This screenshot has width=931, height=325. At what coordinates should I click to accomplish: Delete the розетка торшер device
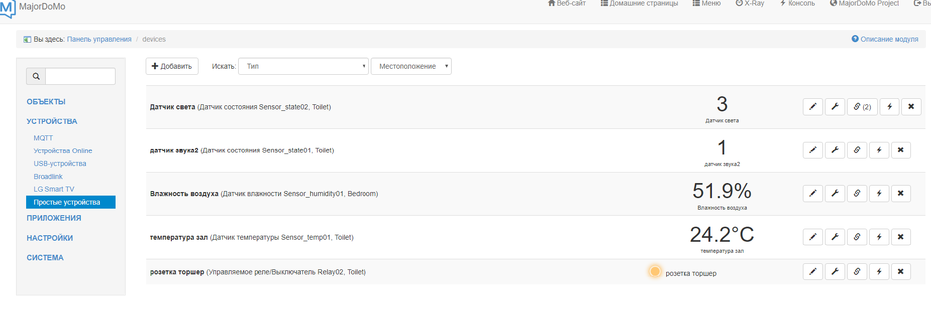point(900,272)
